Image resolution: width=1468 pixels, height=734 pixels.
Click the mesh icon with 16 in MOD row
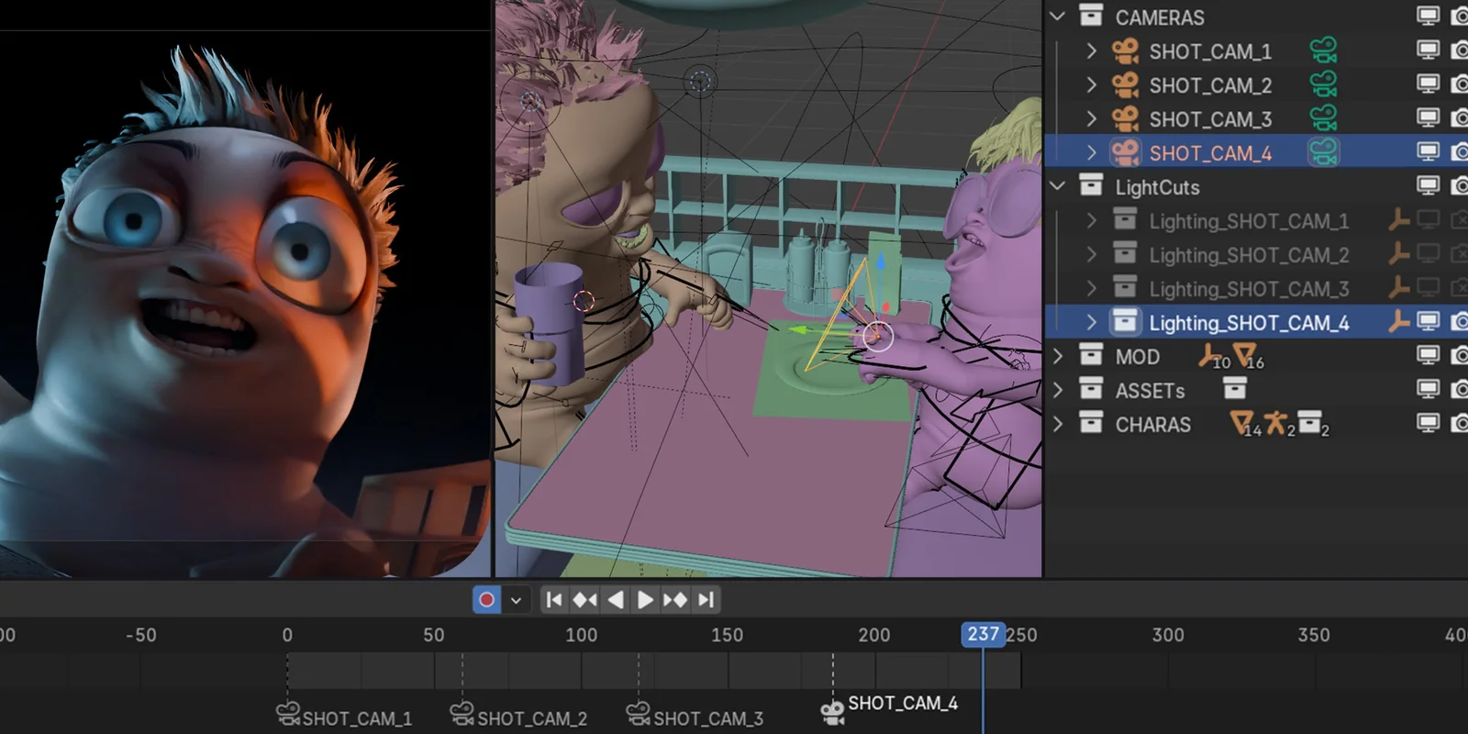tap(1245, 354)
